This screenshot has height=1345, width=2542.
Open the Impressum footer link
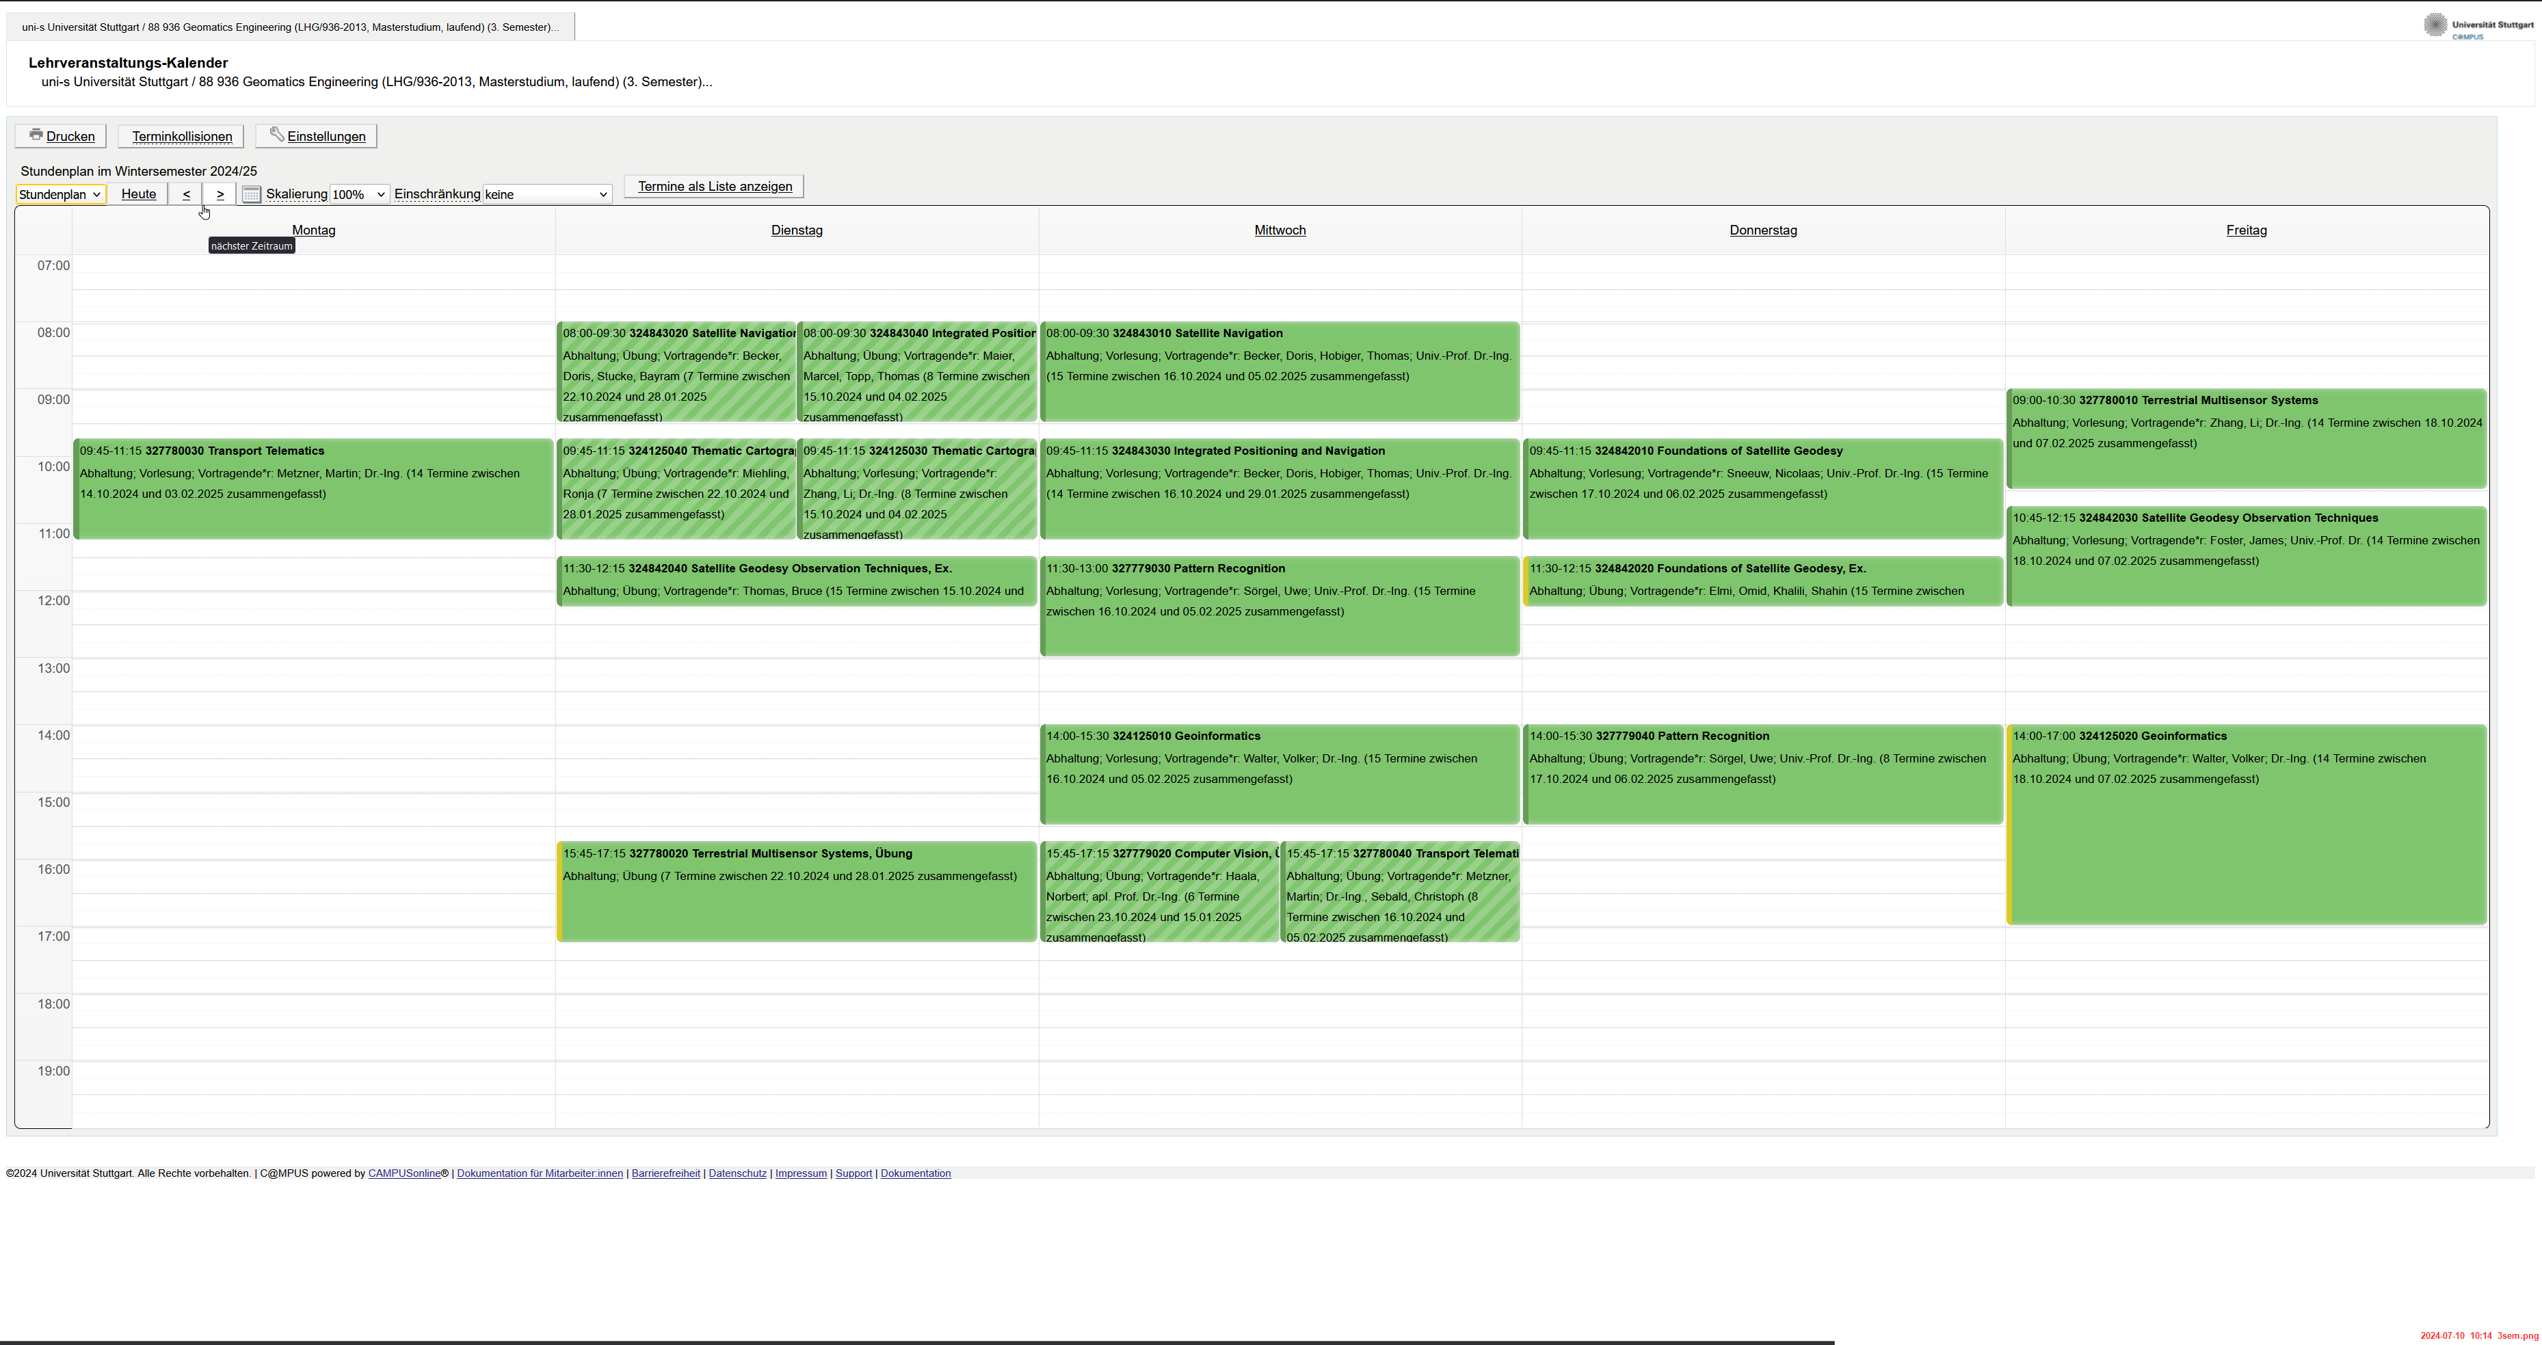(x=800, y=1173)
